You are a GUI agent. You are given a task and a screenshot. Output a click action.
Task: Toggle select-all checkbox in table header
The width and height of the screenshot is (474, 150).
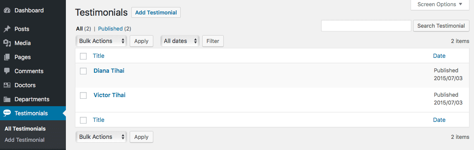coord(83,56)
